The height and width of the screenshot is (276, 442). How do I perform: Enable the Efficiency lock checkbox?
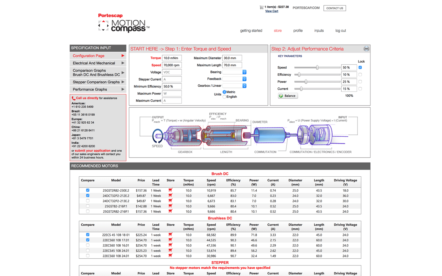[360, 75]
